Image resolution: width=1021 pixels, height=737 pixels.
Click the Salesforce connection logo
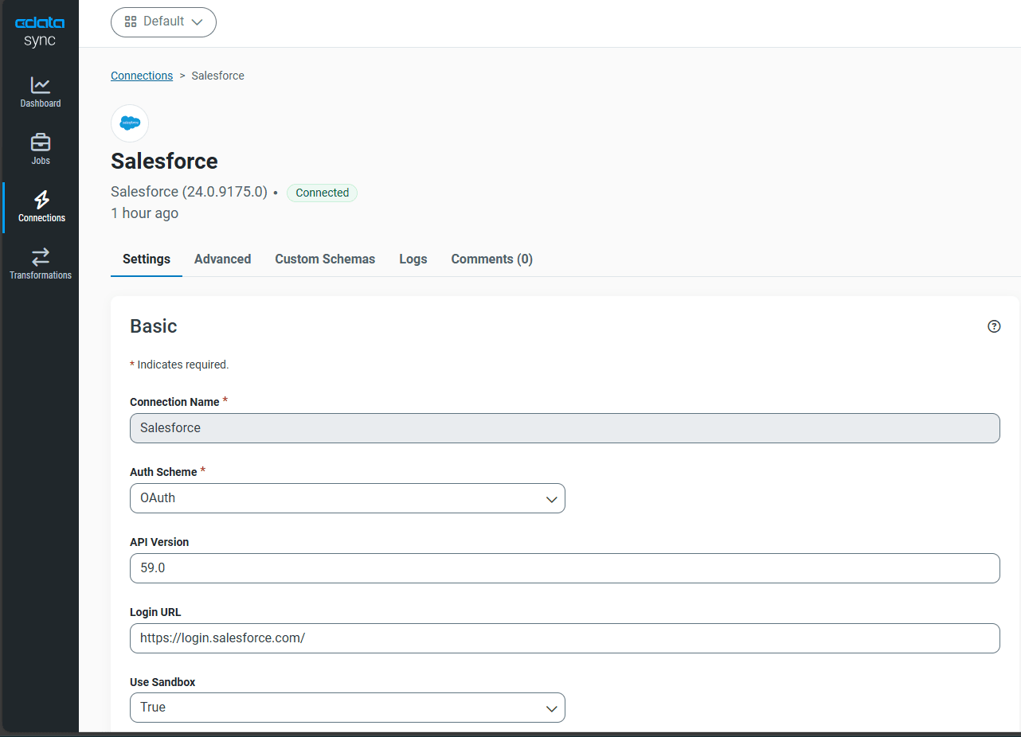tap(129, 123)
